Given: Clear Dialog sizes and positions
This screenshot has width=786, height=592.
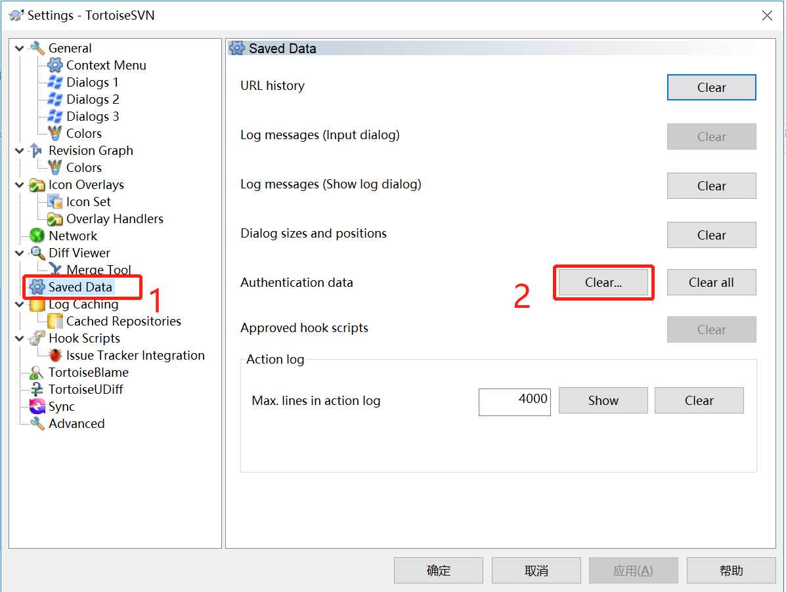Looking at the screenshot, I should pyautogui.click(x=711, y=235).
